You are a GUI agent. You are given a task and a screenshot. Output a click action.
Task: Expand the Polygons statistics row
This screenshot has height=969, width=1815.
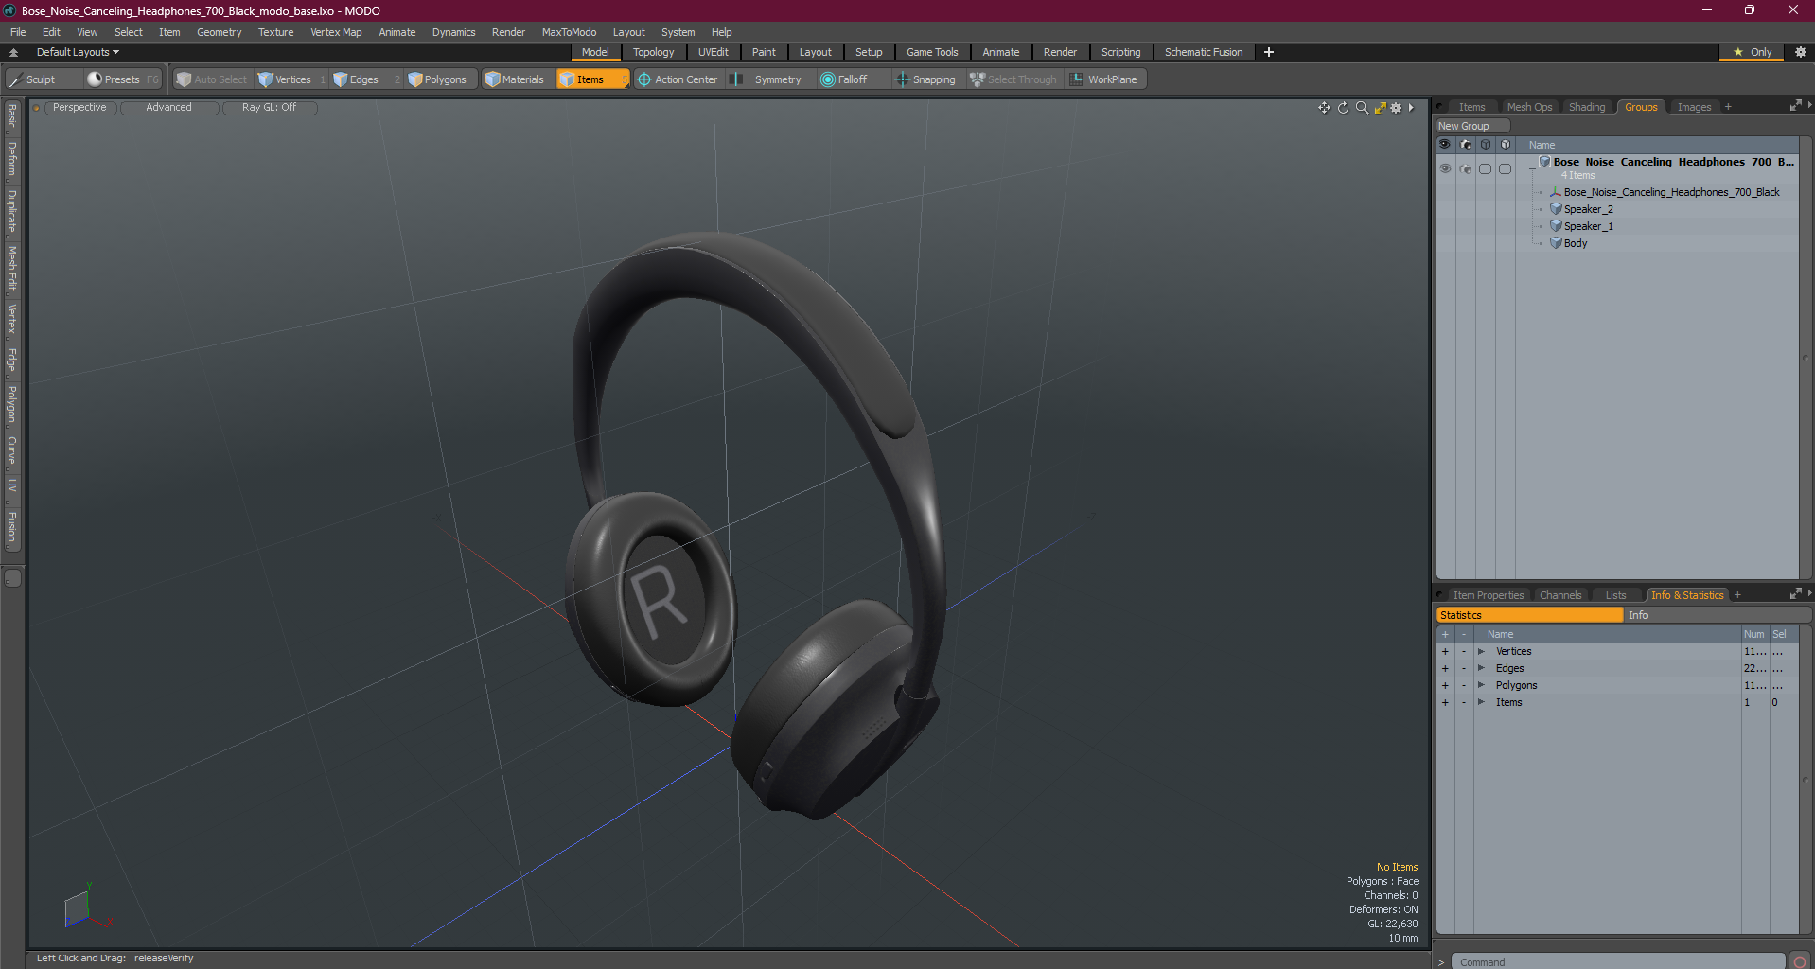(x=1481, y=685)
